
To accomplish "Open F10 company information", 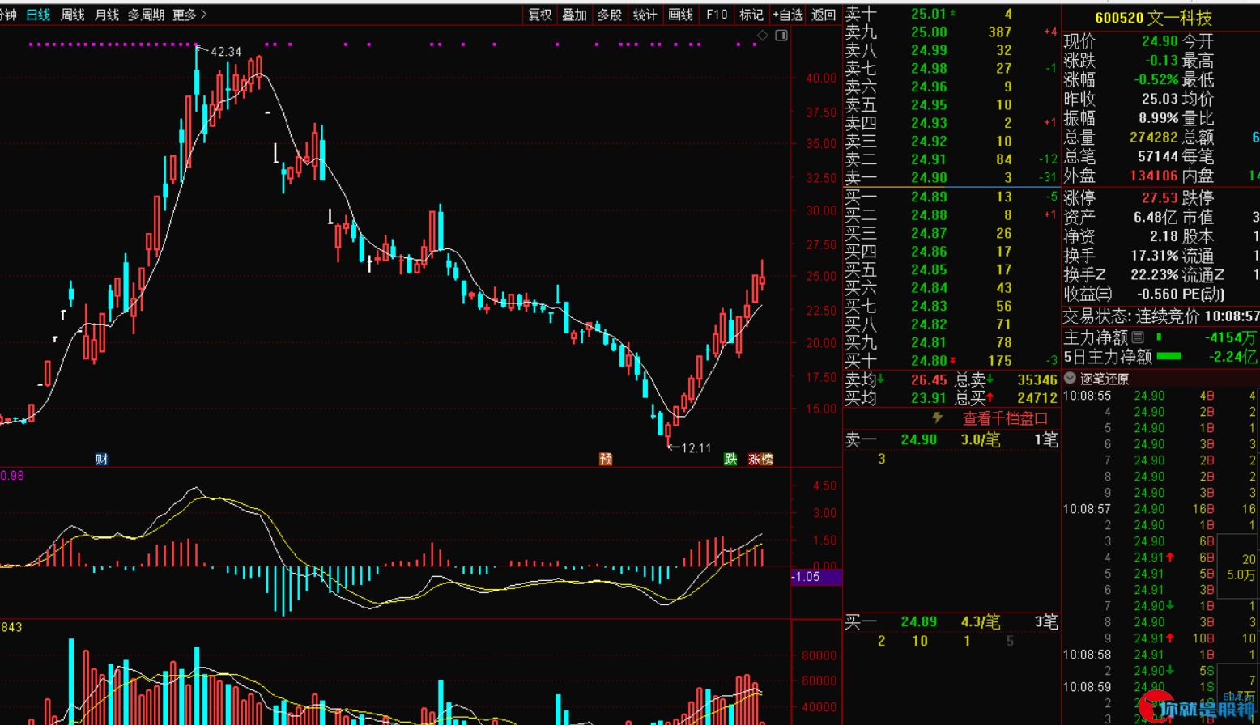I will [717, 15].
